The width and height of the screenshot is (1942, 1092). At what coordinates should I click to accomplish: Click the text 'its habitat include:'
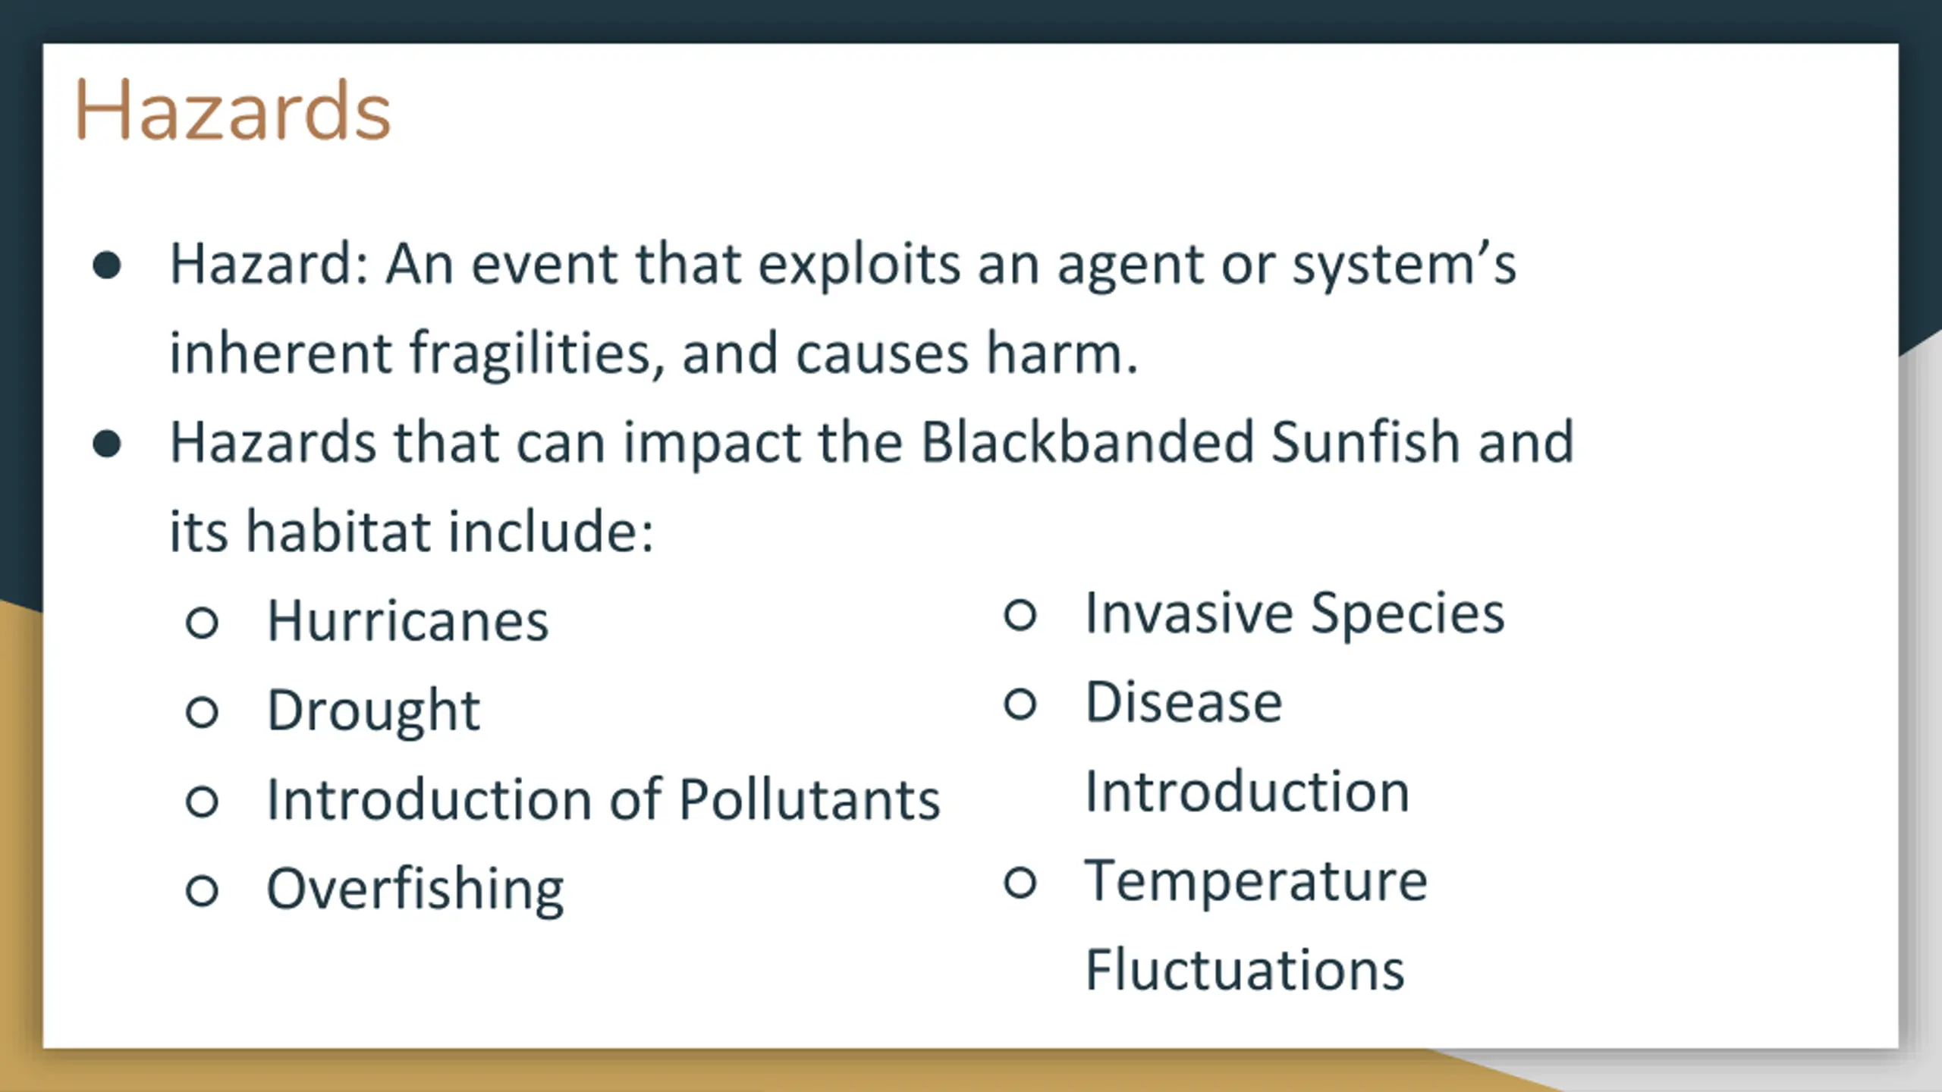411,531
